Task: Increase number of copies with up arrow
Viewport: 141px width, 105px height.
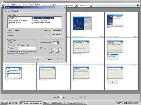Action: click(x=58, y=42)
